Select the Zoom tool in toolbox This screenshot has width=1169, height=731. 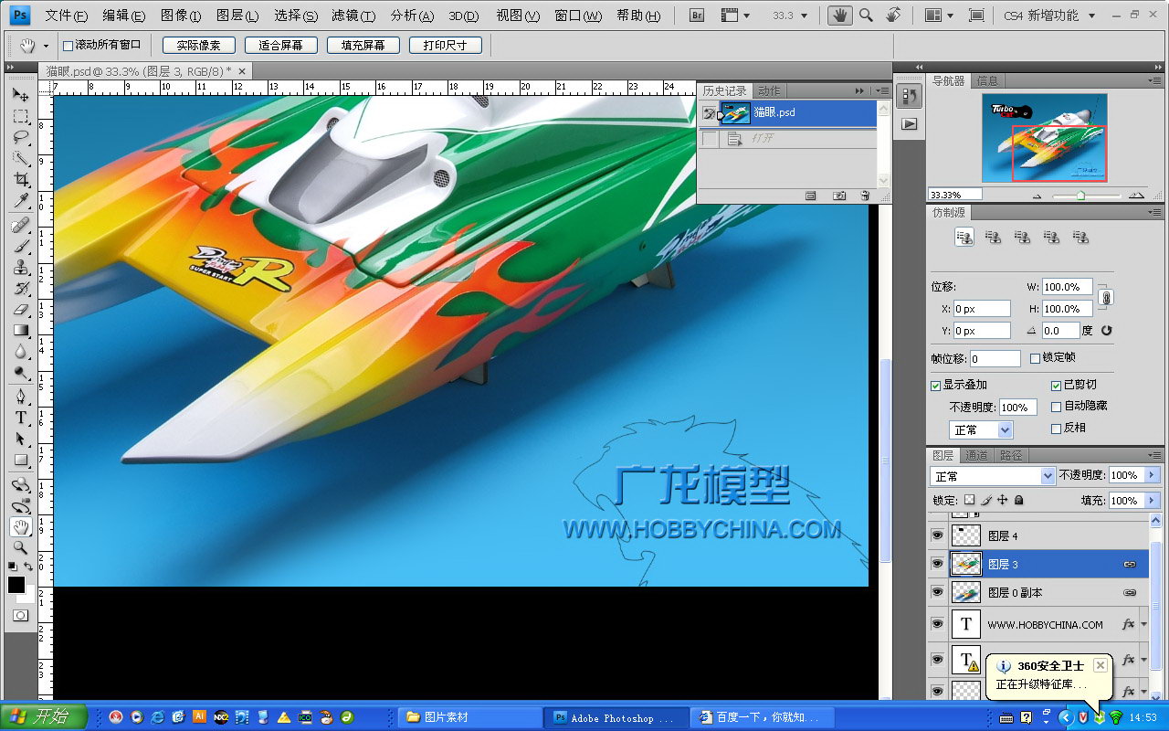pyautogui.click(x=20, y=547)
